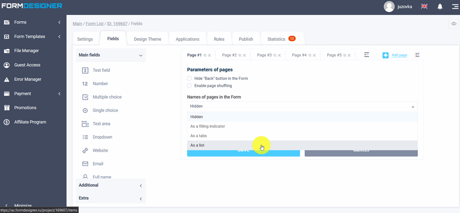Screen dimensions: 460x213
Task: Switch to the Settings tab
Action: tap(85, 39)
